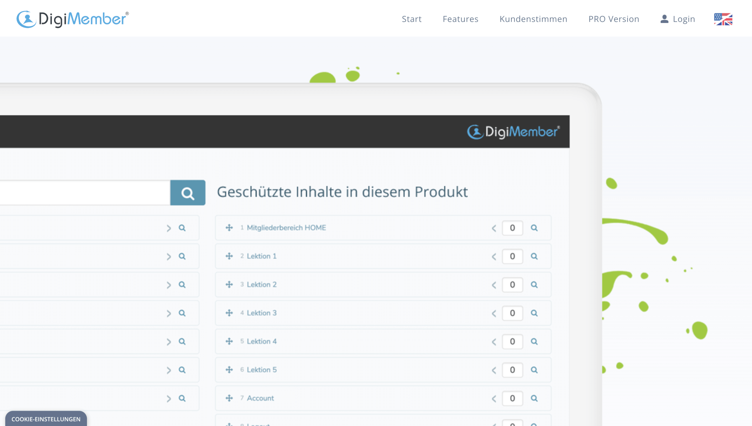The height and width of the screenshot is (426, 752).
Task: Switch language via the US/UK flag icon
Action: [723, 19]
